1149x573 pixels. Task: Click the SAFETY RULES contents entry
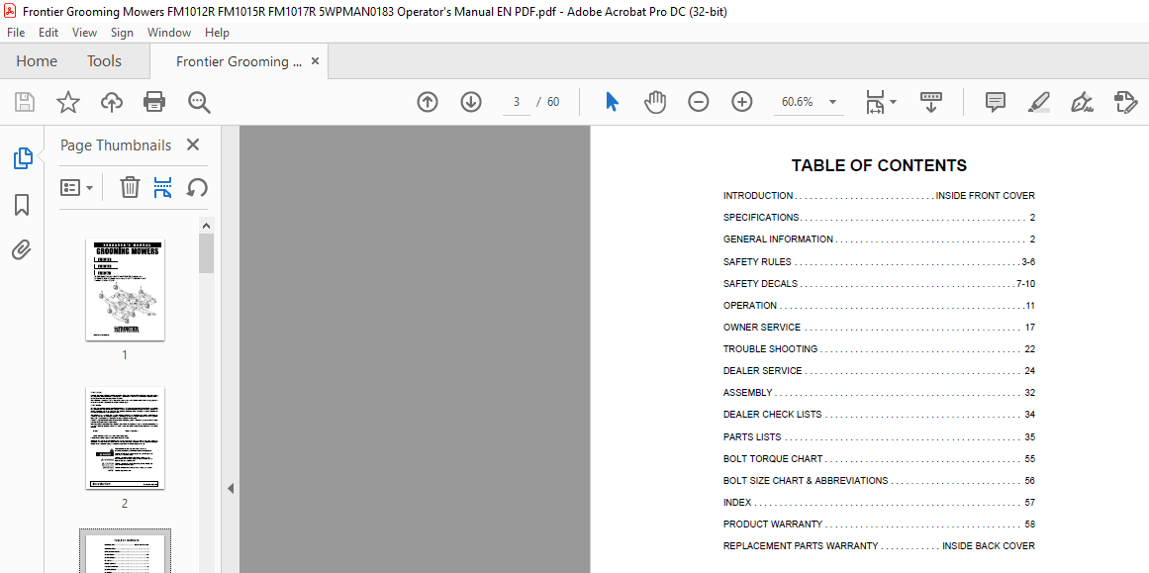[879, 261]
